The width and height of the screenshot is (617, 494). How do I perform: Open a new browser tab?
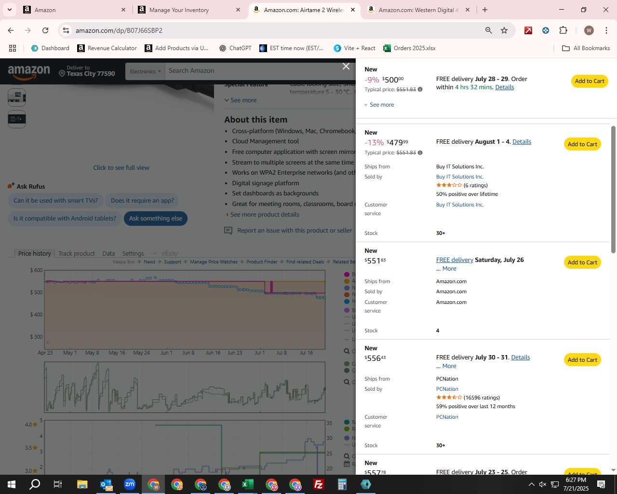coord(485,10)
